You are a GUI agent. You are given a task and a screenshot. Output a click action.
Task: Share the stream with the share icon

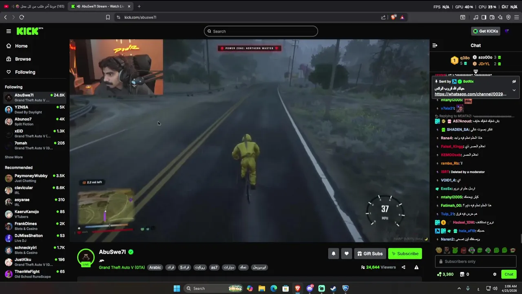[x=403, y=267]
